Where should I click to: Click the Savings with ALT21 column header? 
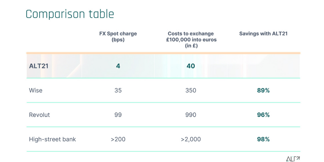(263, 34)
